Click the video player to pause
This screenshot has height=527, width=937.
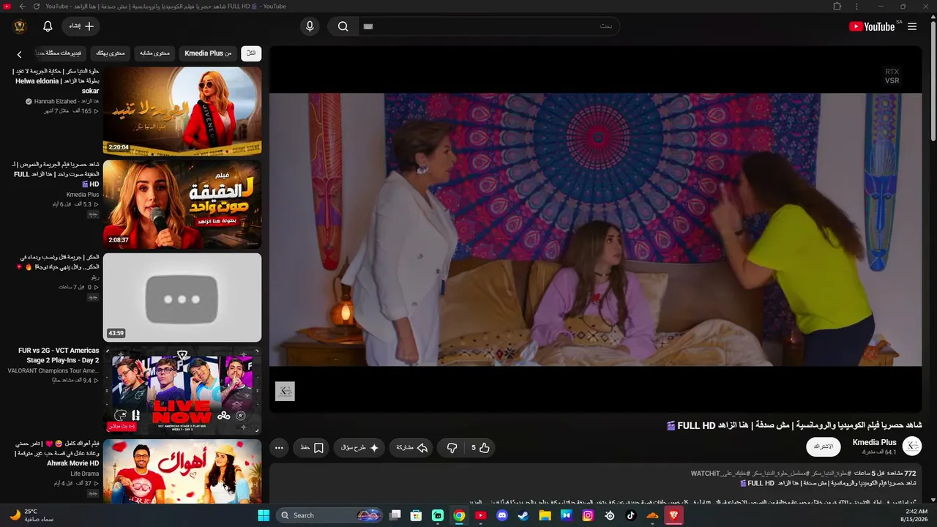[595, 229]
